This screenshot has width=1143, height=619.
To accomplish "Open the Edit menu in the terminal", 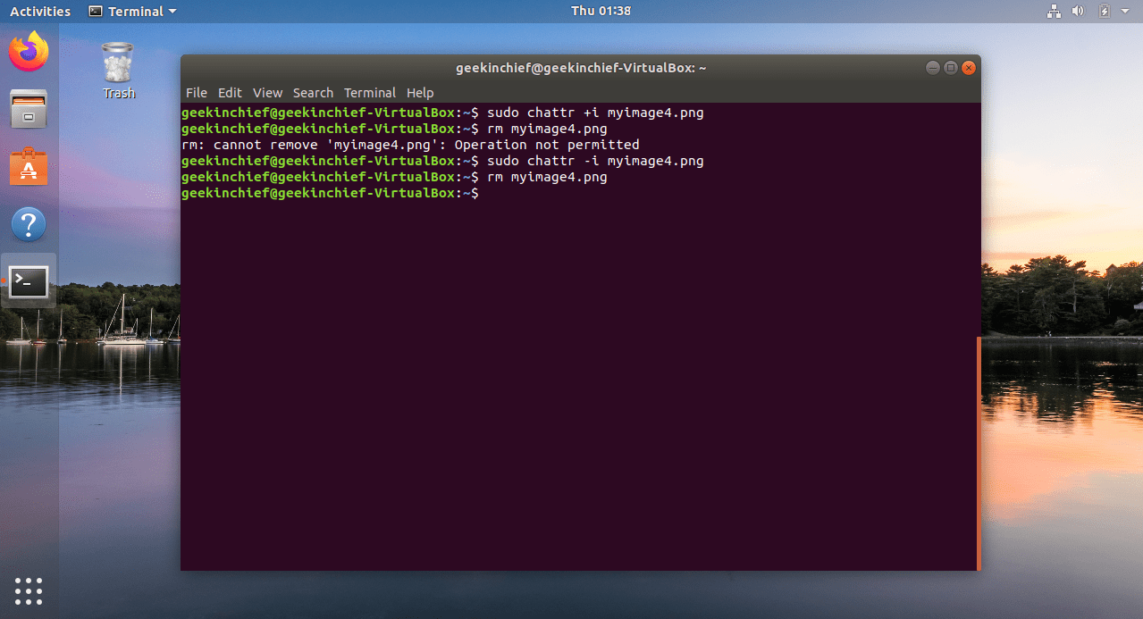I will (230, 92).
